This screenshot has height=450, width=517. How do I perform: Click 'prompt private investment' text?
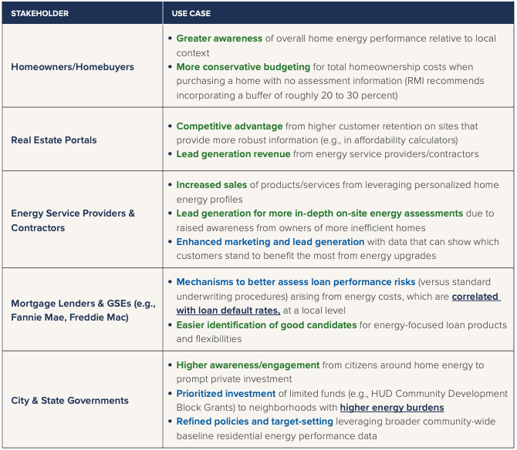pos(234,379)
